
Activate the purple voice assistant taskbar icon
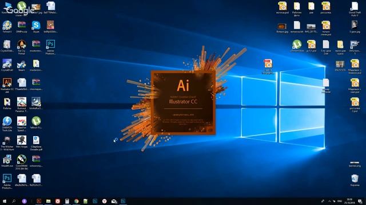point(24,201)
